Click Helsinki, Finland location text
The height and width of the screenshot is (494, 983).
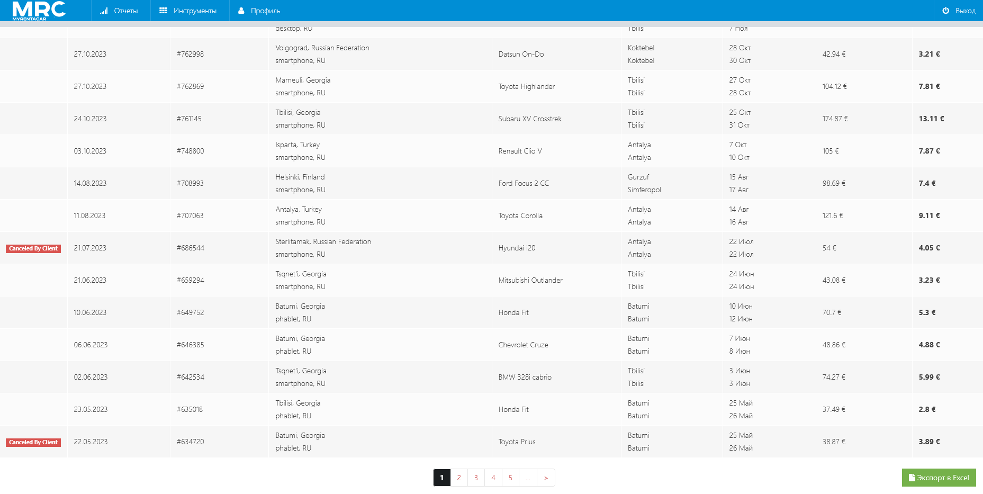(x=300, y=177)
